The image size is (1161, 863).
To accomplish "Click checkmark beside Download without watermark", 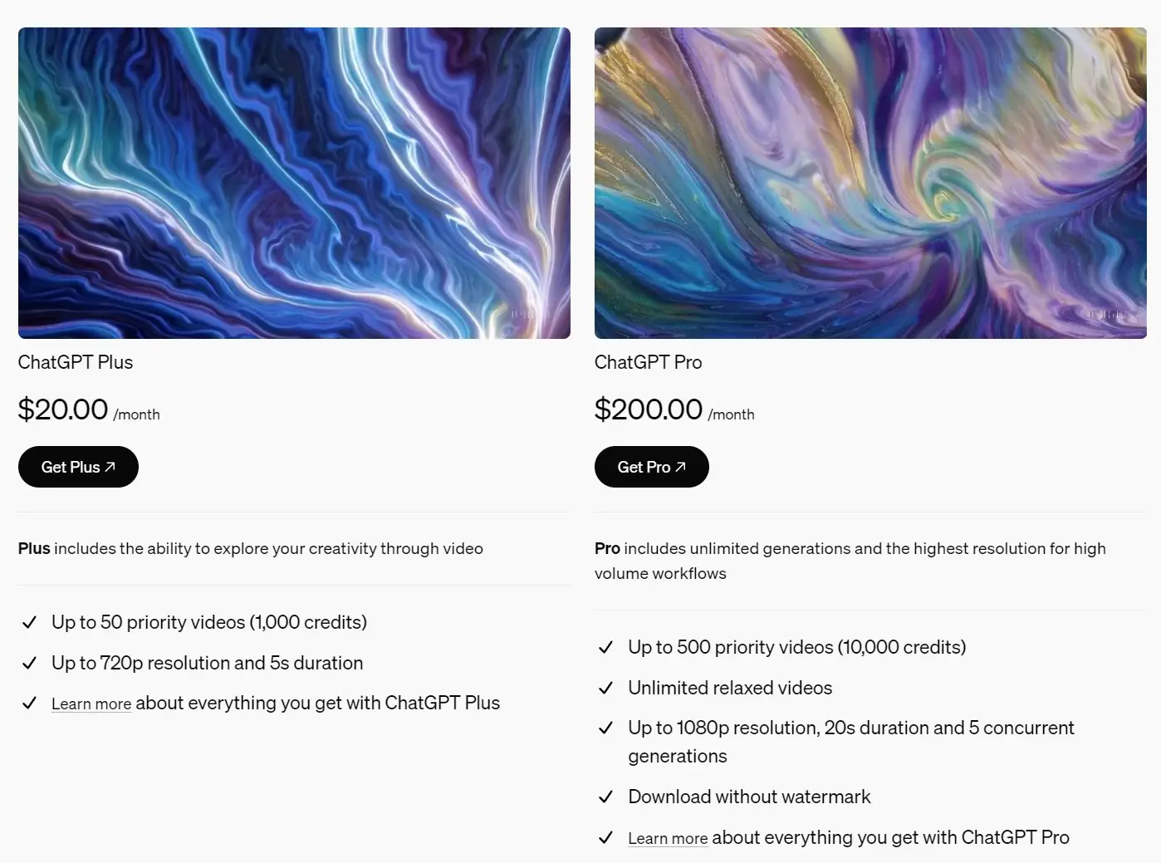I will pyautogui.click(x=605, y=797).
